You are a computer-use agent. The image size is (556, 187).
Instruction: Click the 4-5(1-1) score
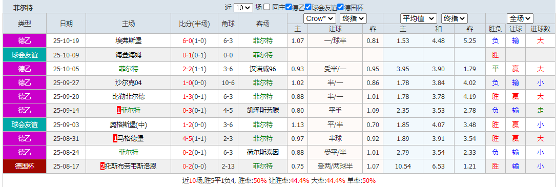(x=194, y=138)
